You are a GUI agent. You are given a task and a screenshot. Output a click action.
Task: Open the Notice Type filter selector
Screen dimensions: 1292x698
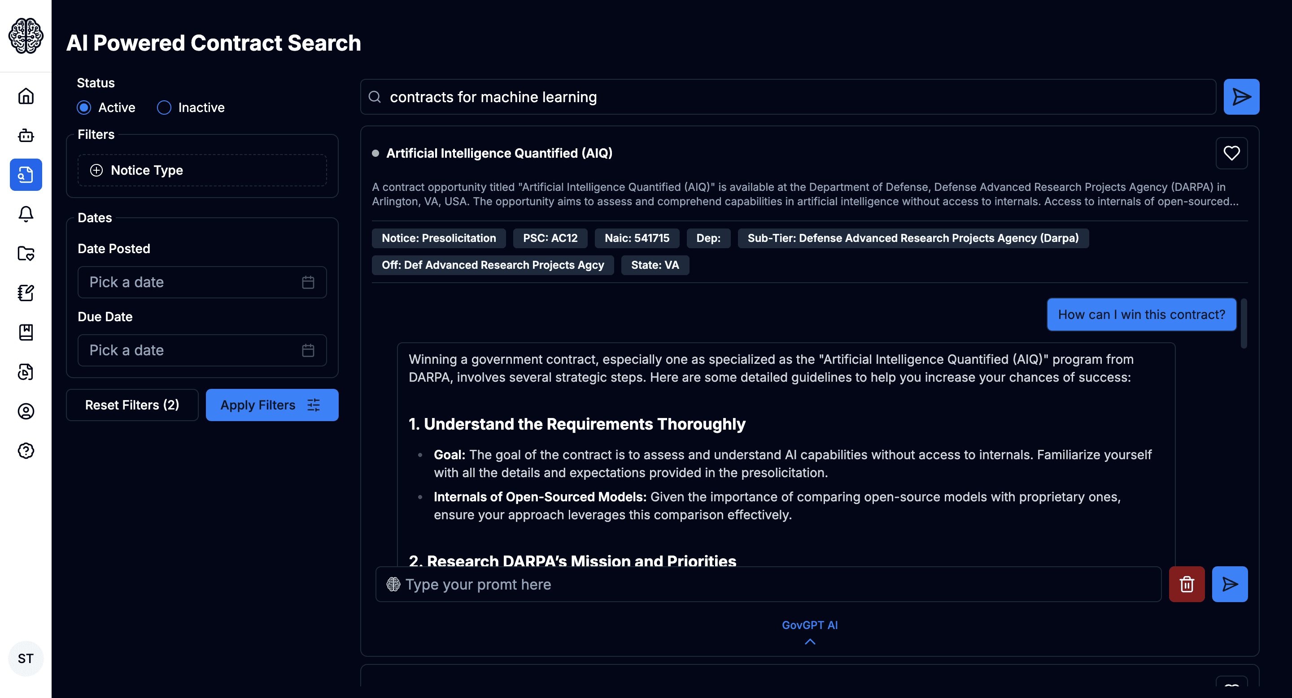click(x=201, y=170)
